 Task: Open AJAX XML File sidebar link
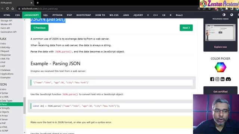5,59
